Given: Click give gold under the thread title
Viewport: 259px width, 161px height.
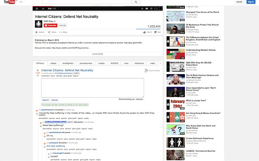Looking at the screenshot, I should [x=68, y=76].
